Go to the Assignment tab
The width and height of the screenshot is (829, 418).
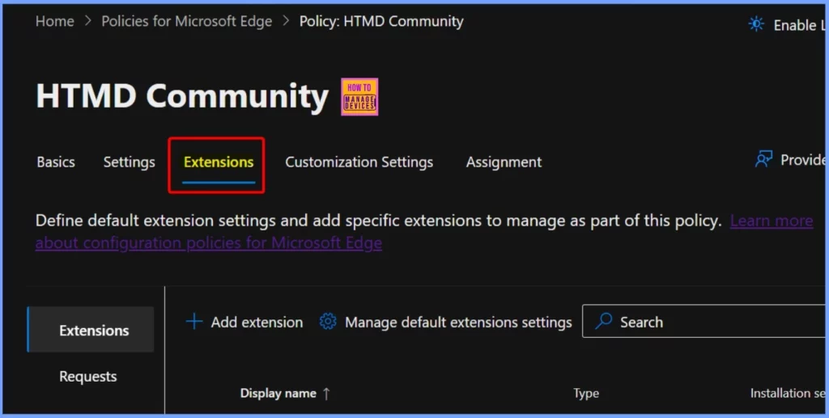coord(504,162)
